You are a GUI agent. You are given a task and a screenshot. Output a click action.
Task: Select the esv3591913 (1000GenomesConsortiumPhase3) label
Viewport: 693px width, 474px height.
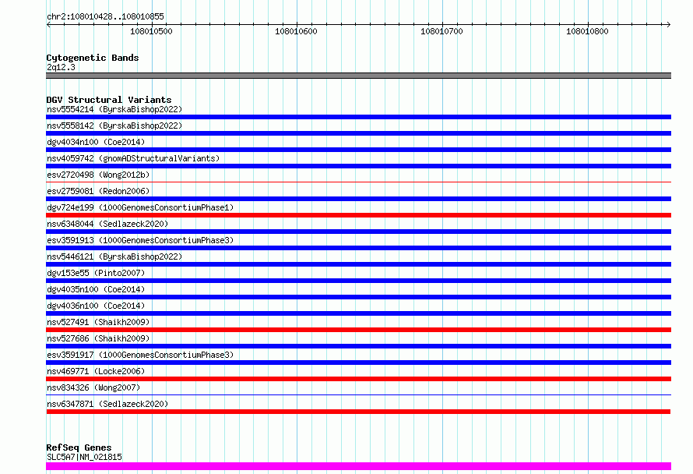[x=140, y=240]
